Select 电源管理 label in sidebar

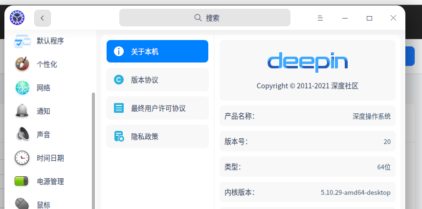pyautogui.click(x=50, y=182)
